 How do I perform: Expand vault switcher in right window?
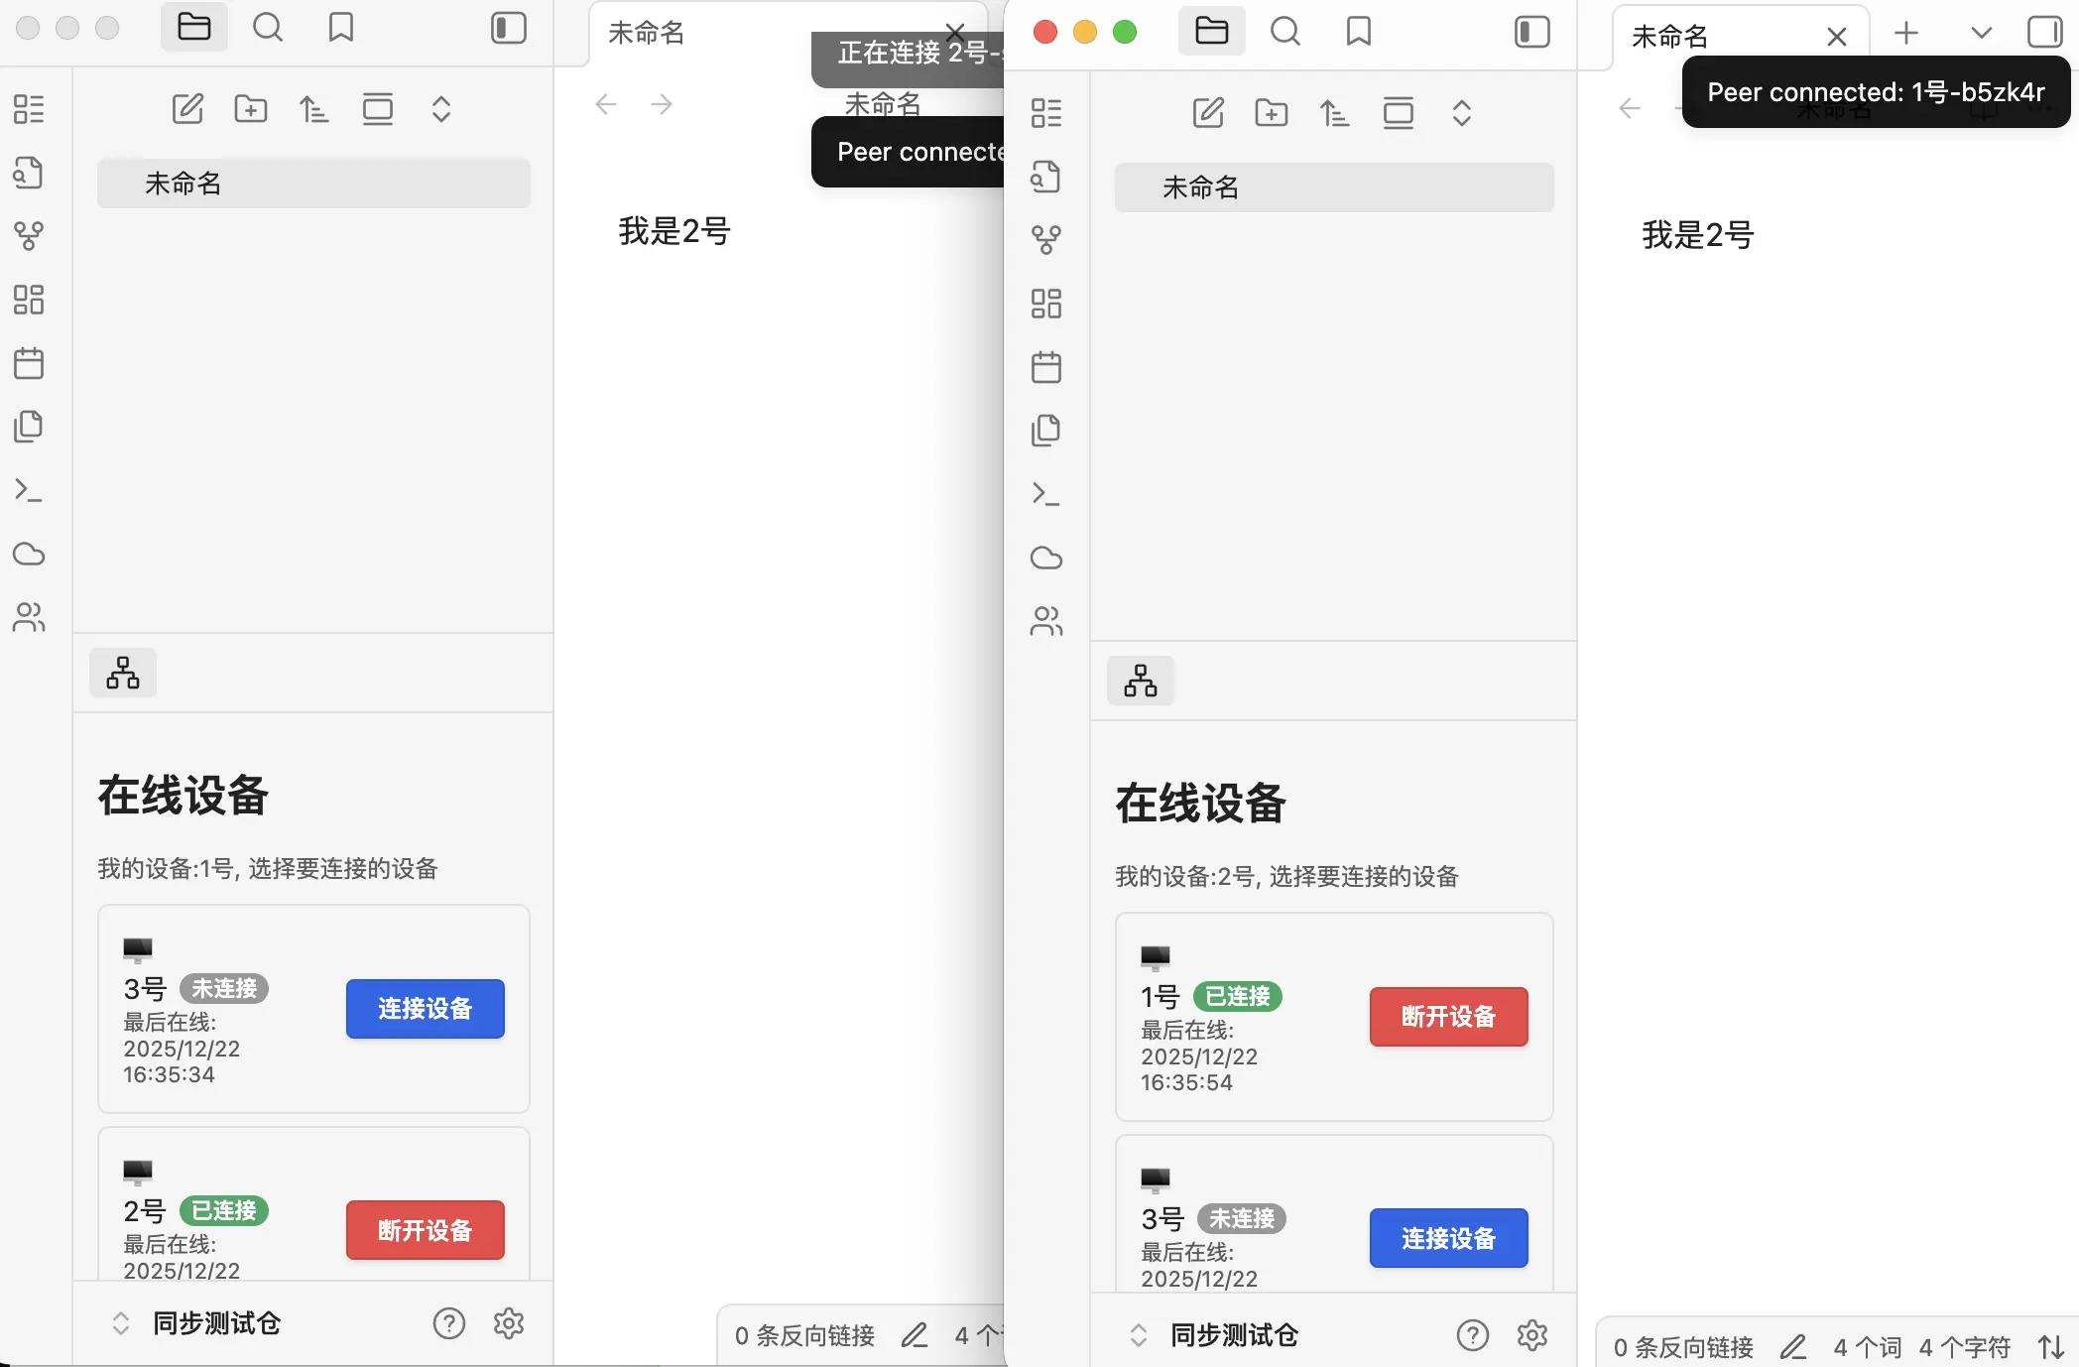pyautogui.click(x=1138, y=1335)
